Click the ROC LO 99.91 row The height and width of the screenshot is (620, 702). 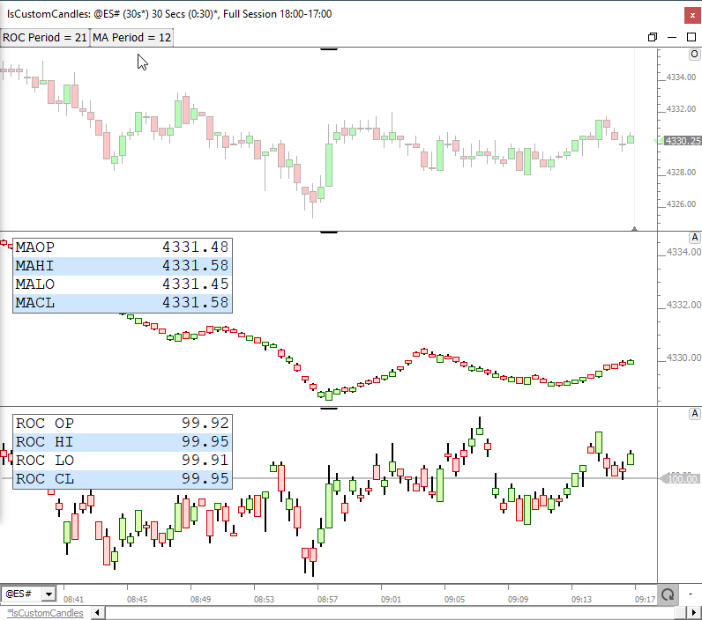tap(123, 461)
